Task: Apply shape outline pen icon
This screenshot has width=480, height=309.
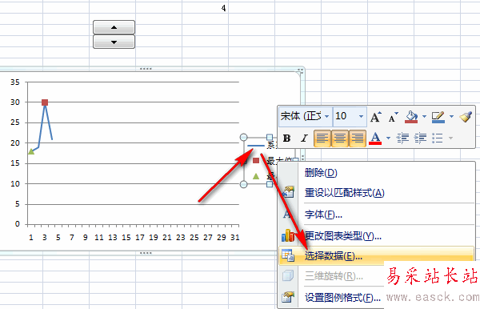Action: [x=438, y=117]
